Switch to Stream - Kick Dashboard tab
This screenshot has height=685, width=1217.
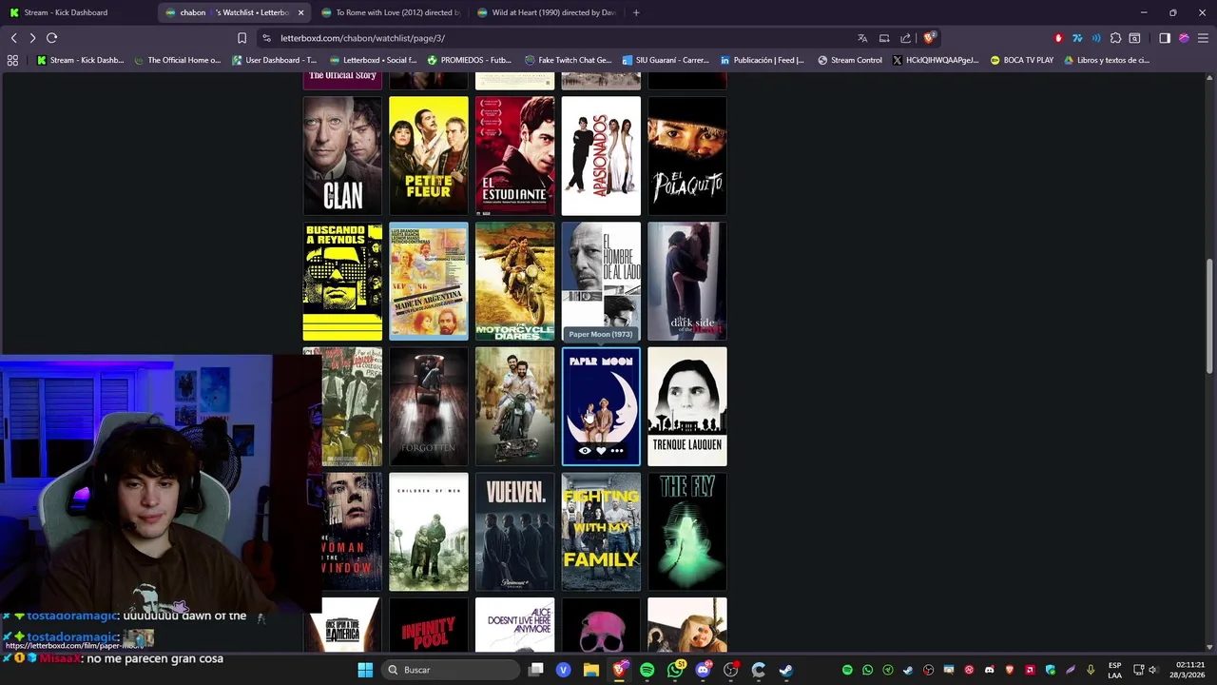pyautogui.click(x=76, y=12)
